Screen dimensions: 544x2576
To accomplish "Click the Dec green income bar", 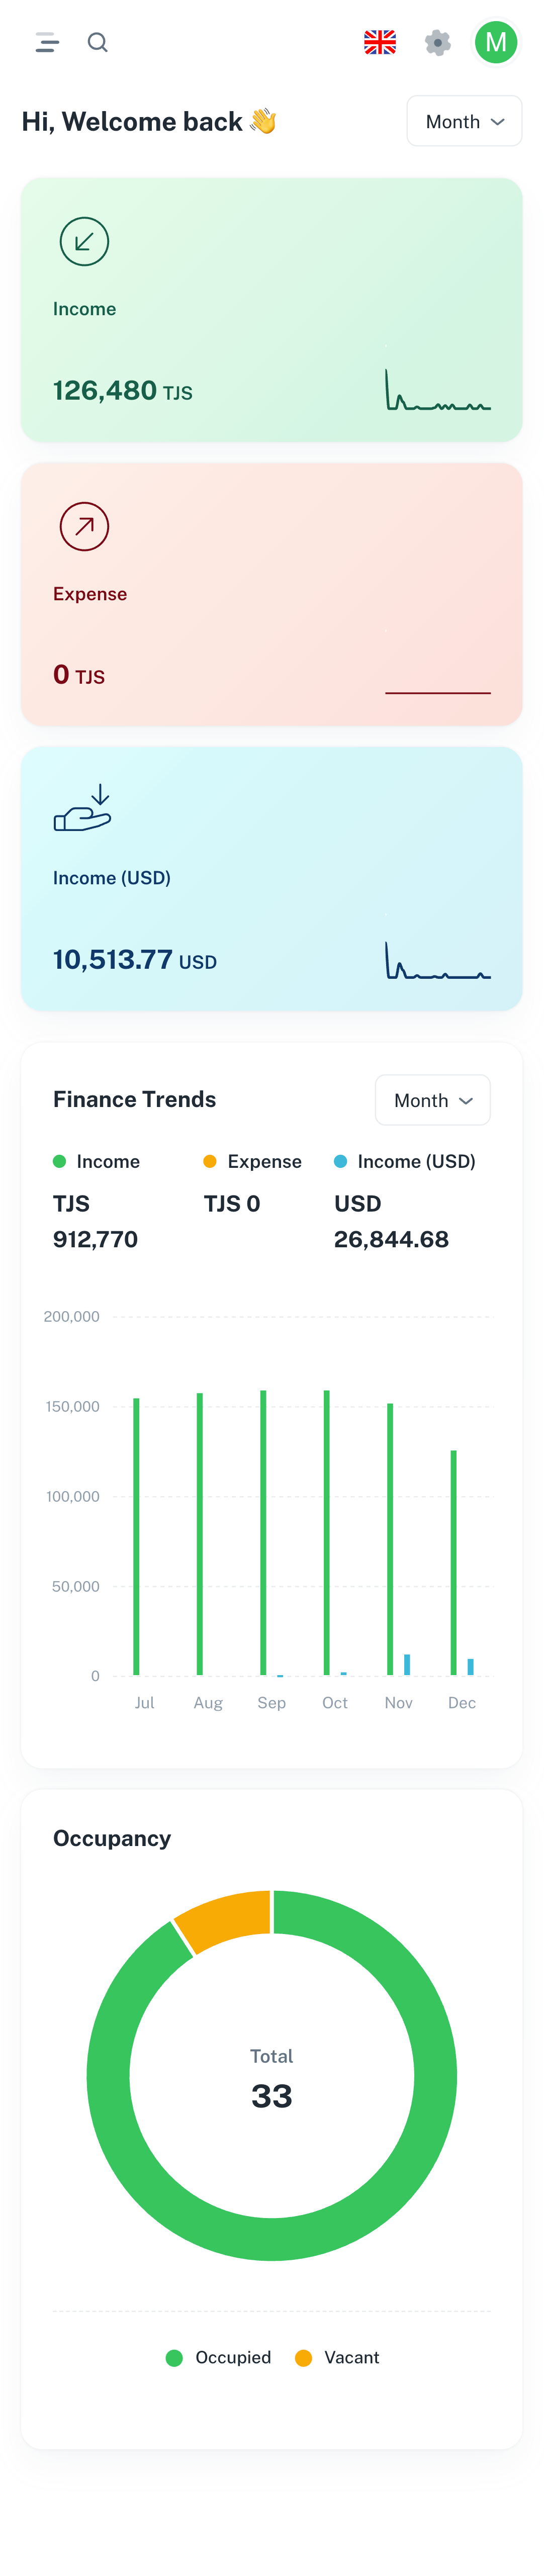I will pos(453,1560).
